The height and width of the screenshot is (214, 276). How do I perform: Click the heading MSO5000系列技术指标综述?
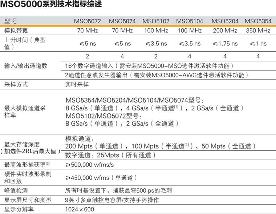tap(51, 4)
